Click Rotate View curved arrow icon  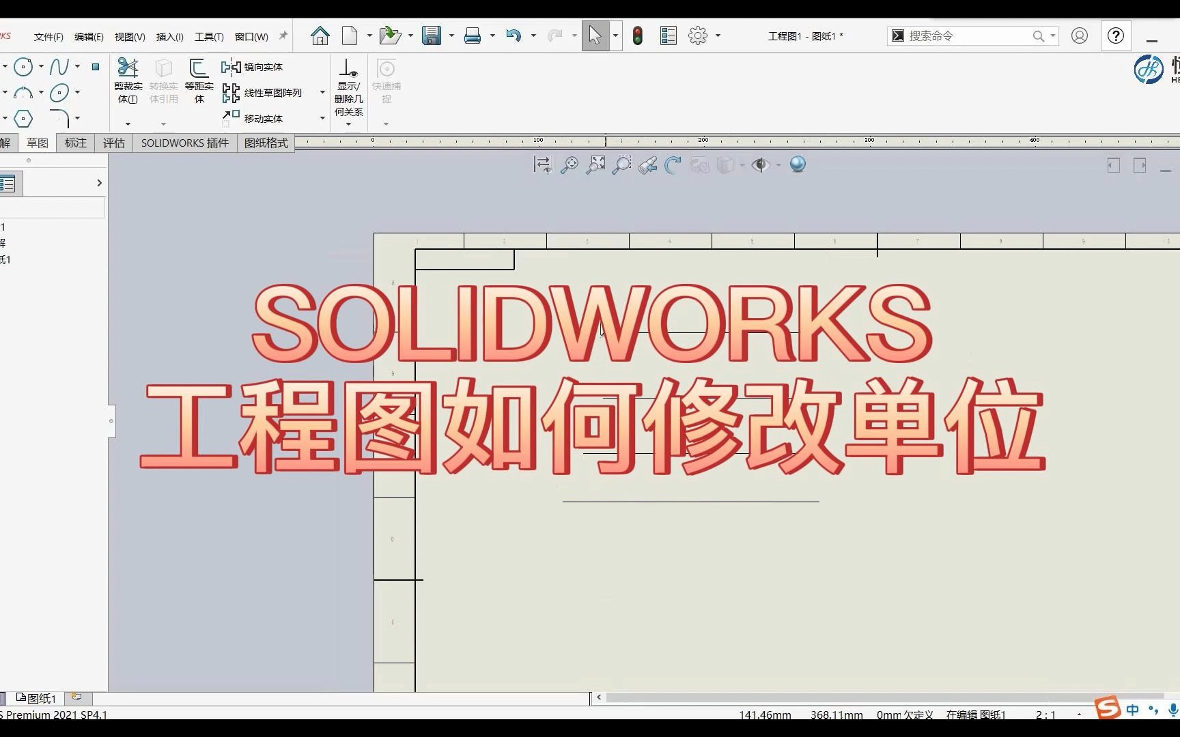673,164
